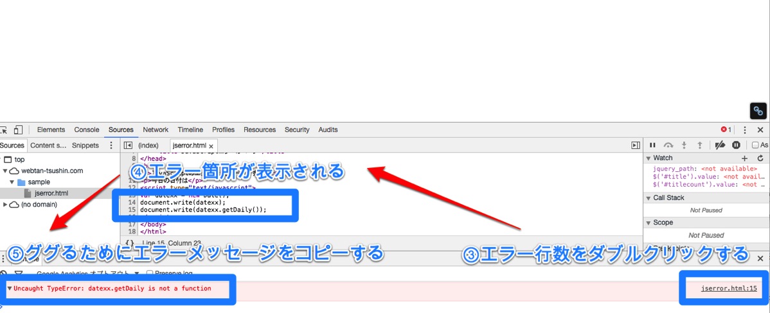Select jserror.html in the file tree
This screenshot has height=313, width=770.
(51, 194)
